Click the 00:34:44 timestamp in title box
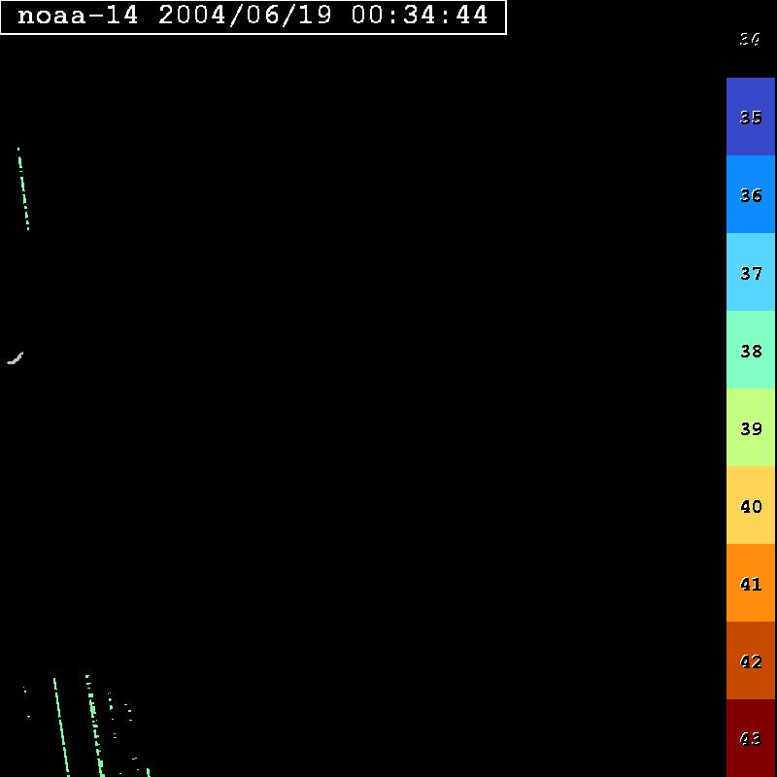 tap(420, 16)
